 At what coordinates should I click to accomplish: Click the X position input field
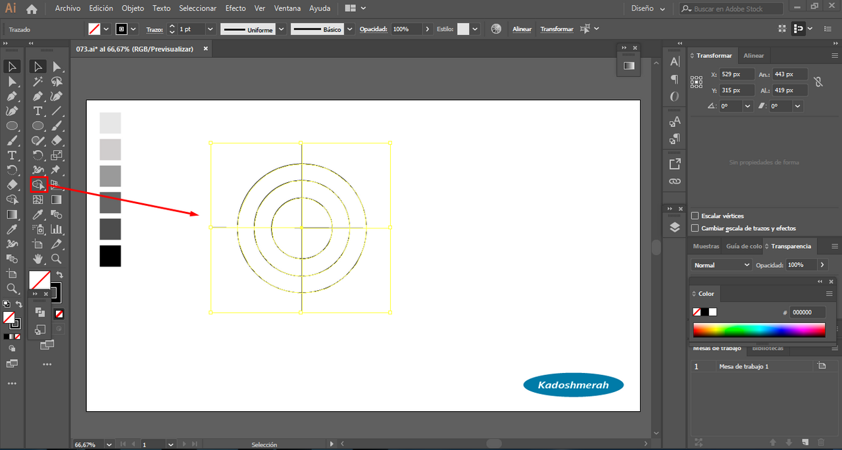click(x=736, y=74)
